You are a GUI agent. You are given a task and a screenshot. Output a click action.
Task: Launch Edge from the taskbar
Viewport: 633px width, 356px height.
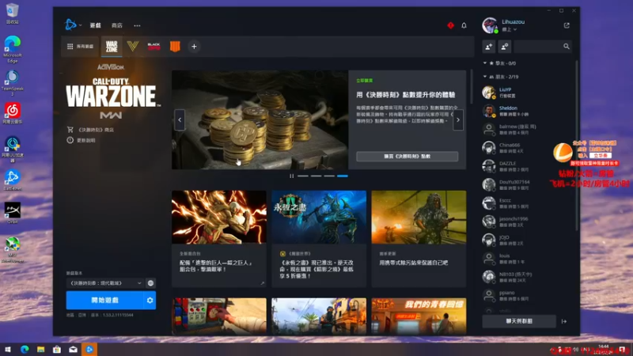click(25, 349)
